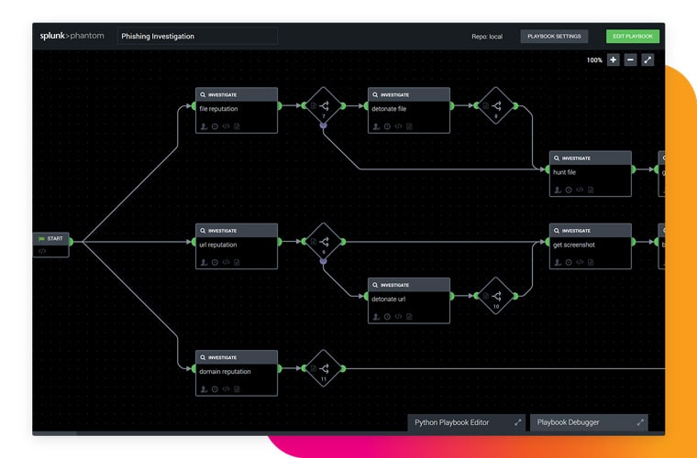The image size is (697, 458).
Task: Click the file reputation delay clock icon
Action: point(215,126)
